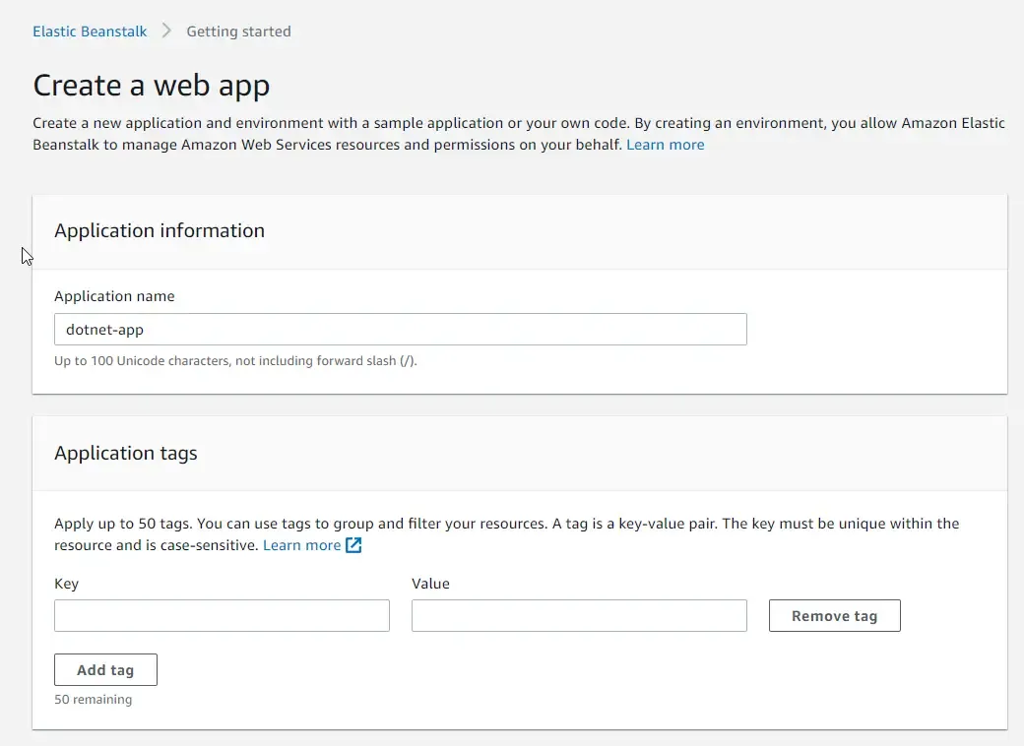Select the Getting started breadcrumb item
Viewport: 1024px width, 746px height.
coord(238,31)
